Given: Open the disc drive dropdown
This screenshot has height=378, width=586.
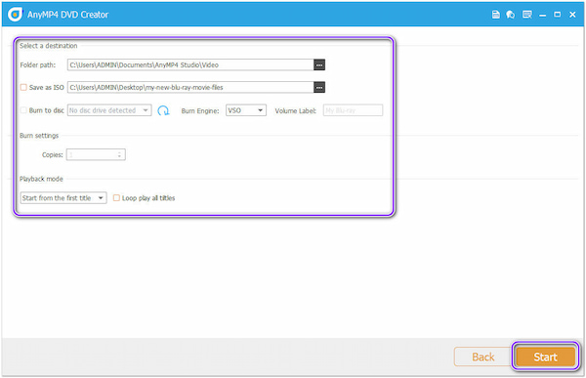Looking at the screenshot, I should pos(109,110).
